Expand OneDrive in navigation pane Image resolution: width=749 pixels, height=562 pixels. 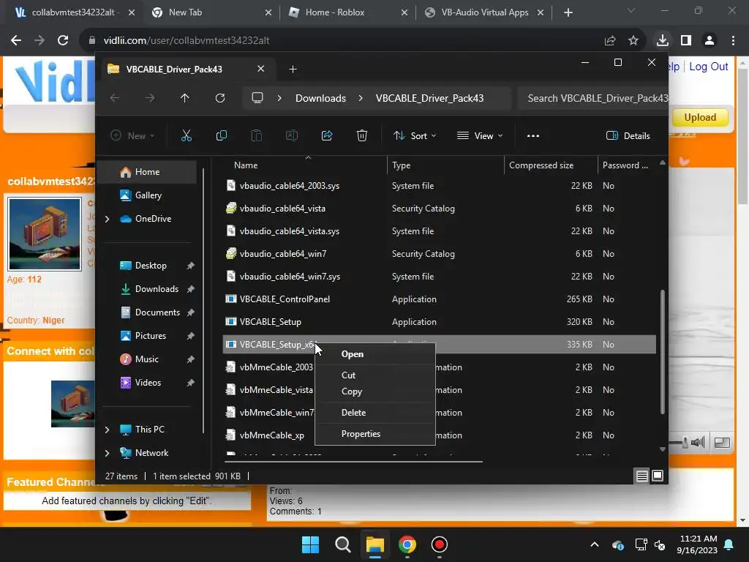[x=107, y=219]
